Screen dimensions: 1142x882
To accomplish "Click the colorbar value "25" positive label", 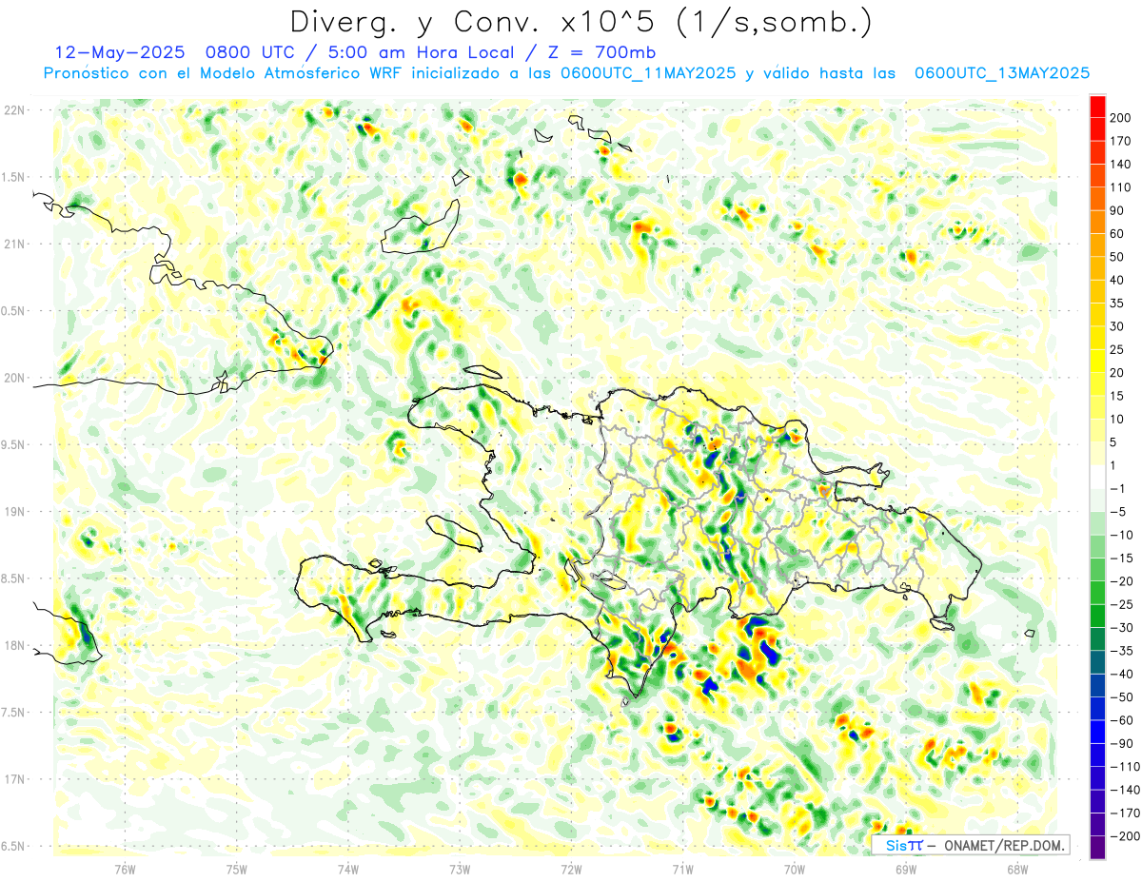I will point(1117,349).
